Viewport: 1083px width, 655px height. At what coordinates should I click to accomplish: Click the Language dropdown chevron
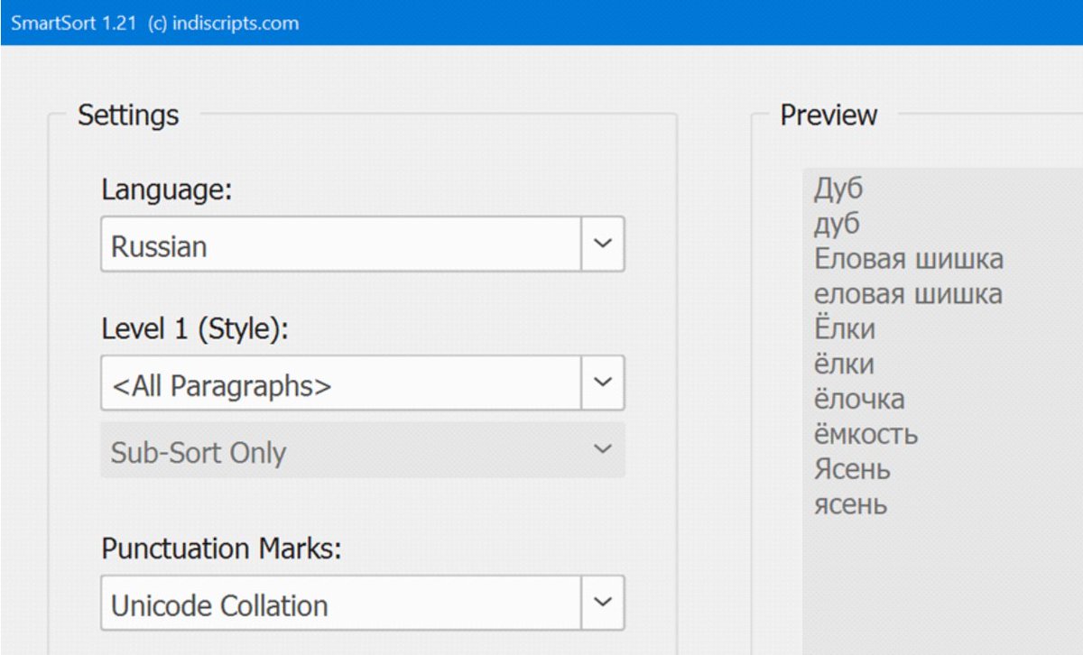(603, 244)
